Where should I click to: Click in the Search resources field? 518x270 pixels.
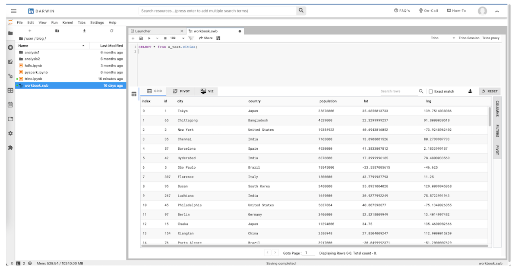218,11
